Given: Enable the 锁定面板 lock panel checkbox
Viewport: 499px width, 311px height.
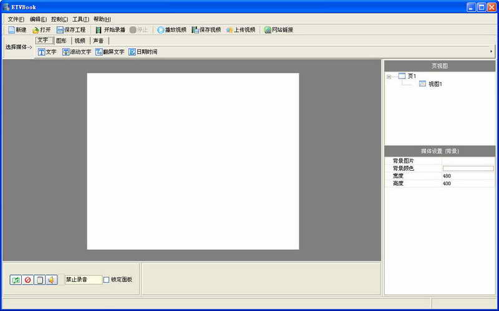Looking at the screenshot, I should [106, 280].
